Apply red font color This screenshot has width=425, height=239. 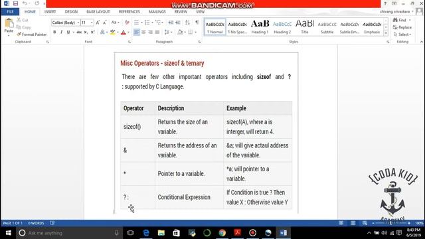coord(124,32)
